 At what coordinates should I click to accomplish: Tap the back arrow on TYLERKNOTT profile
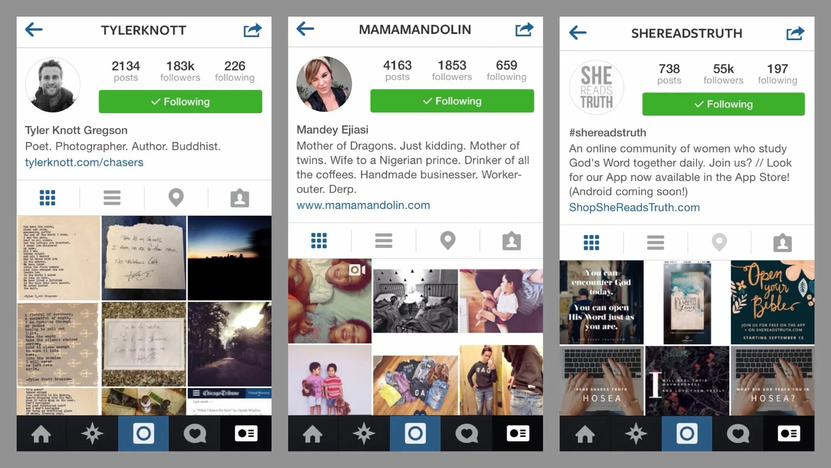pyautogui.click(x=34, y=30)
